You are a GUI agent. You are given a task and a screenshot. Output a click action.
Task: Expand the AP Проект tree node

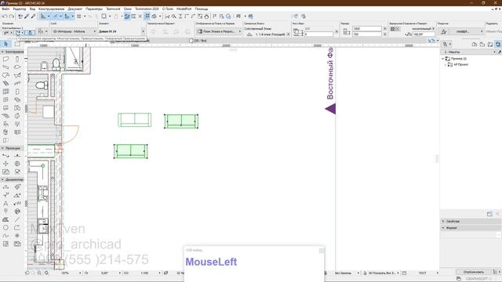446,64
